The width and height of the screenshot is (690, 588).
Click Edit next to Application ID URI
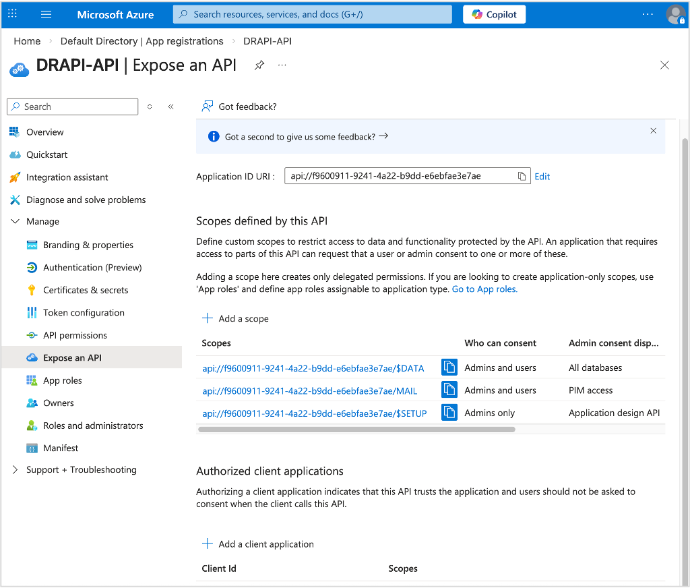click(542, 176)
